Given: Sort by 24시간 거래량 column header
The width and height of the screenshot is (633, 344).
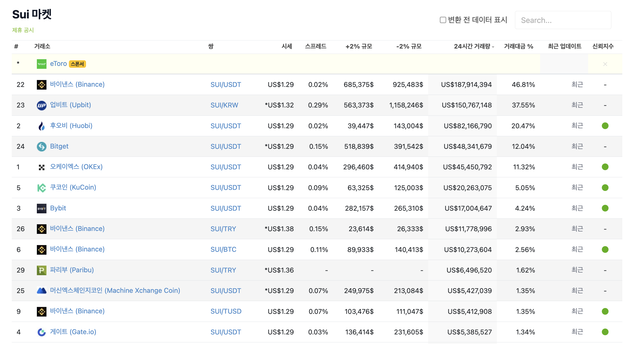Looking at the screenshot, I should [x=472, y=46].
